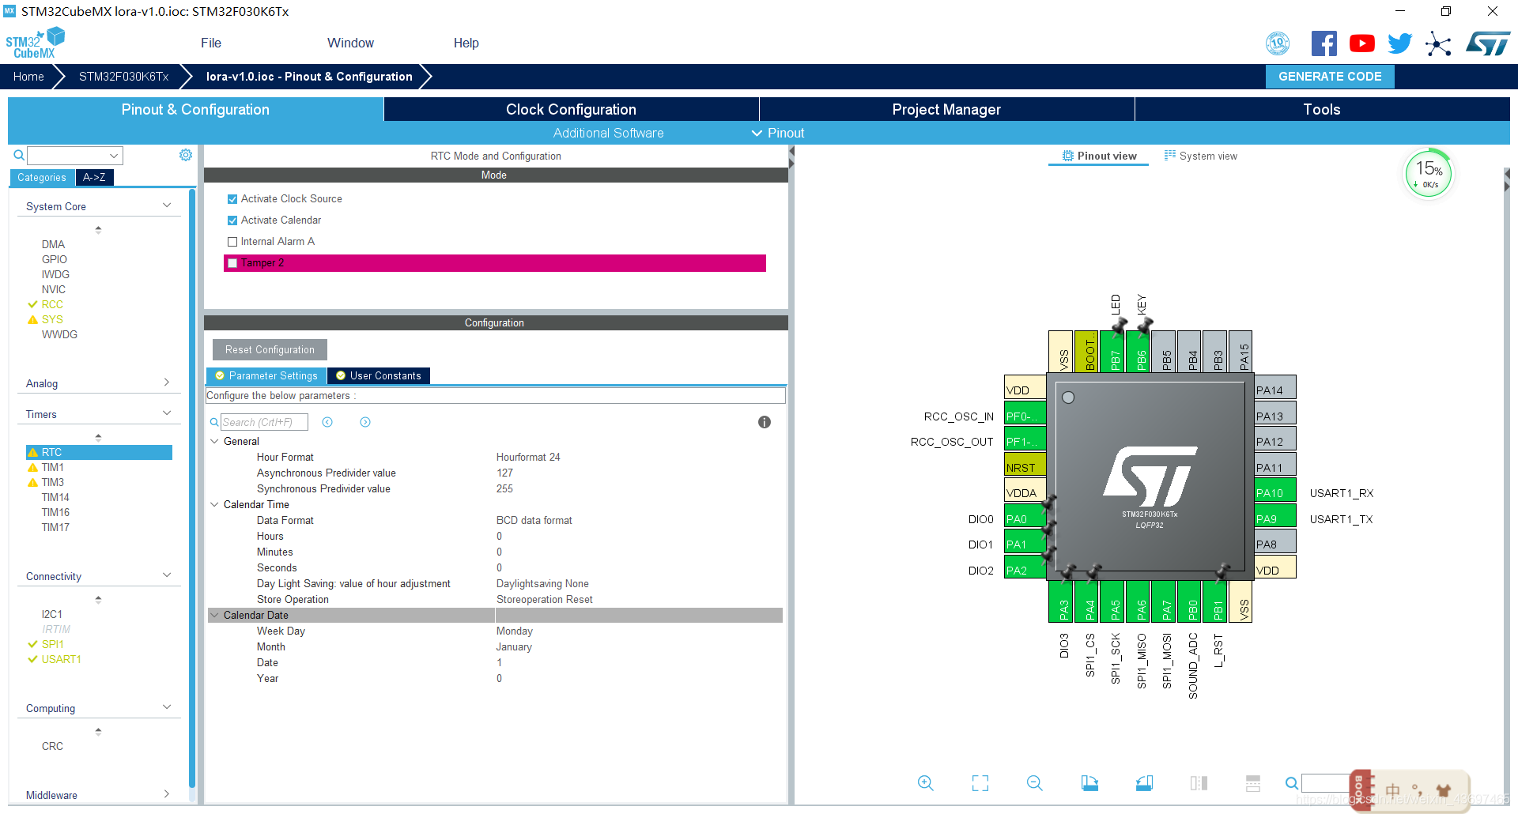Viewport: 1518px width, 814px height.
Task: Open the ST Facebook page icon
Action: (1324, 43)
